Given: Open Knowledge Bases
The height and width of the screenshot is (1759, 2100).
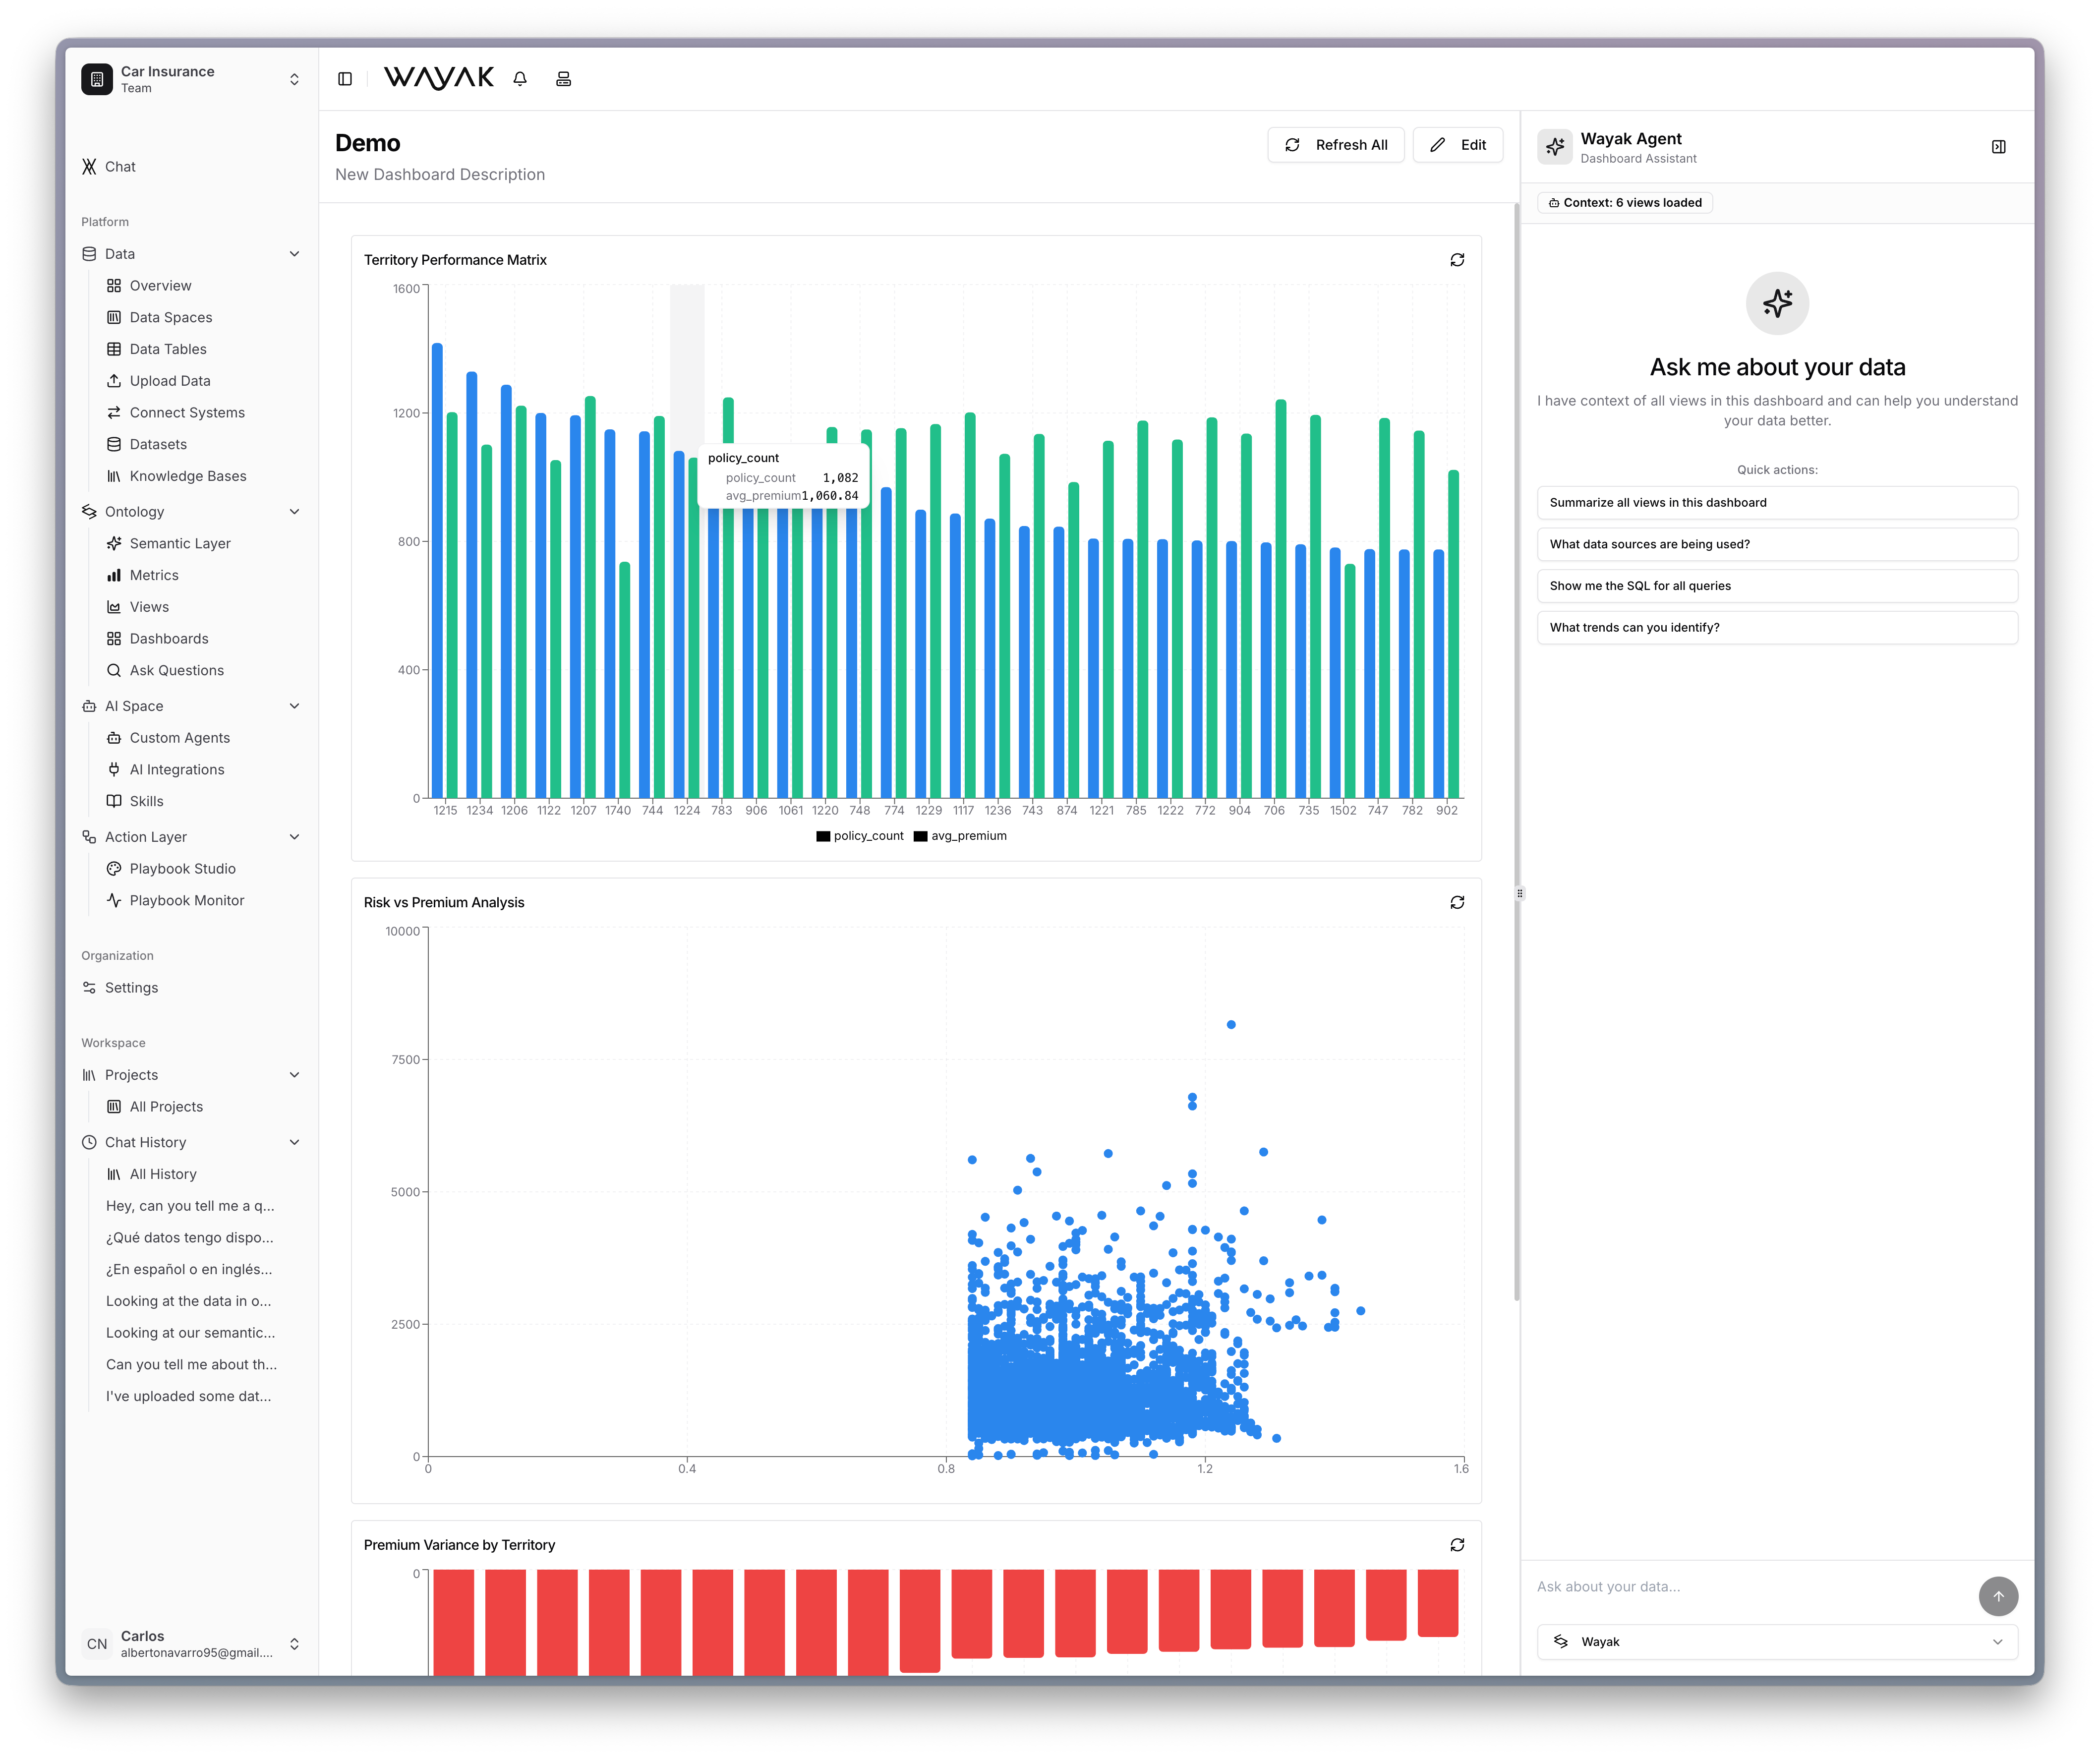Looking at the screenshot, I should point(188,476).
